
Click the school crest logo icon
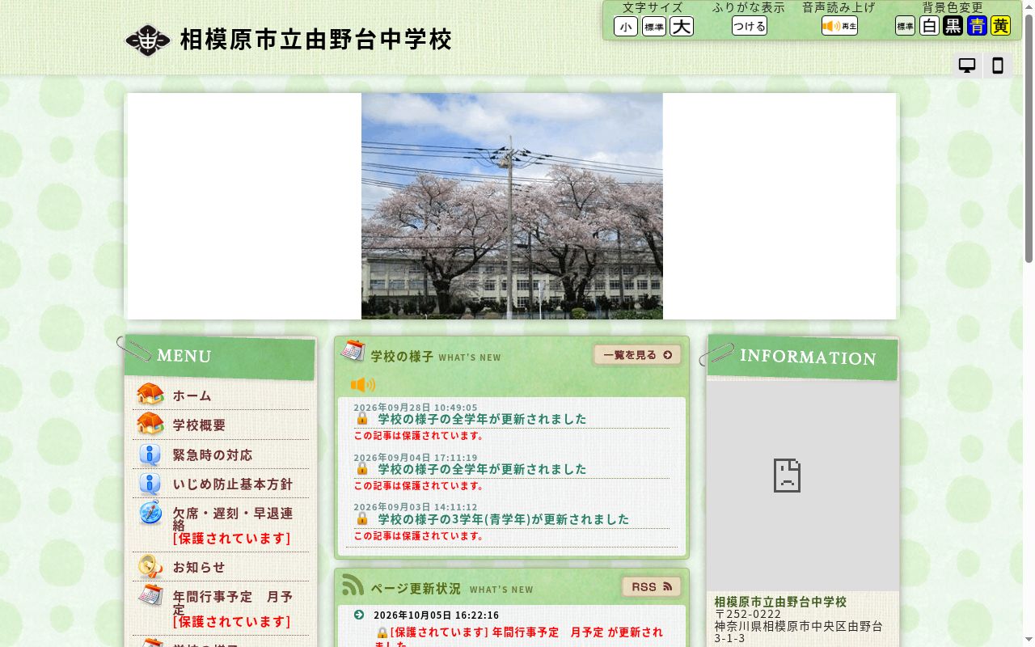pos(147,40)
